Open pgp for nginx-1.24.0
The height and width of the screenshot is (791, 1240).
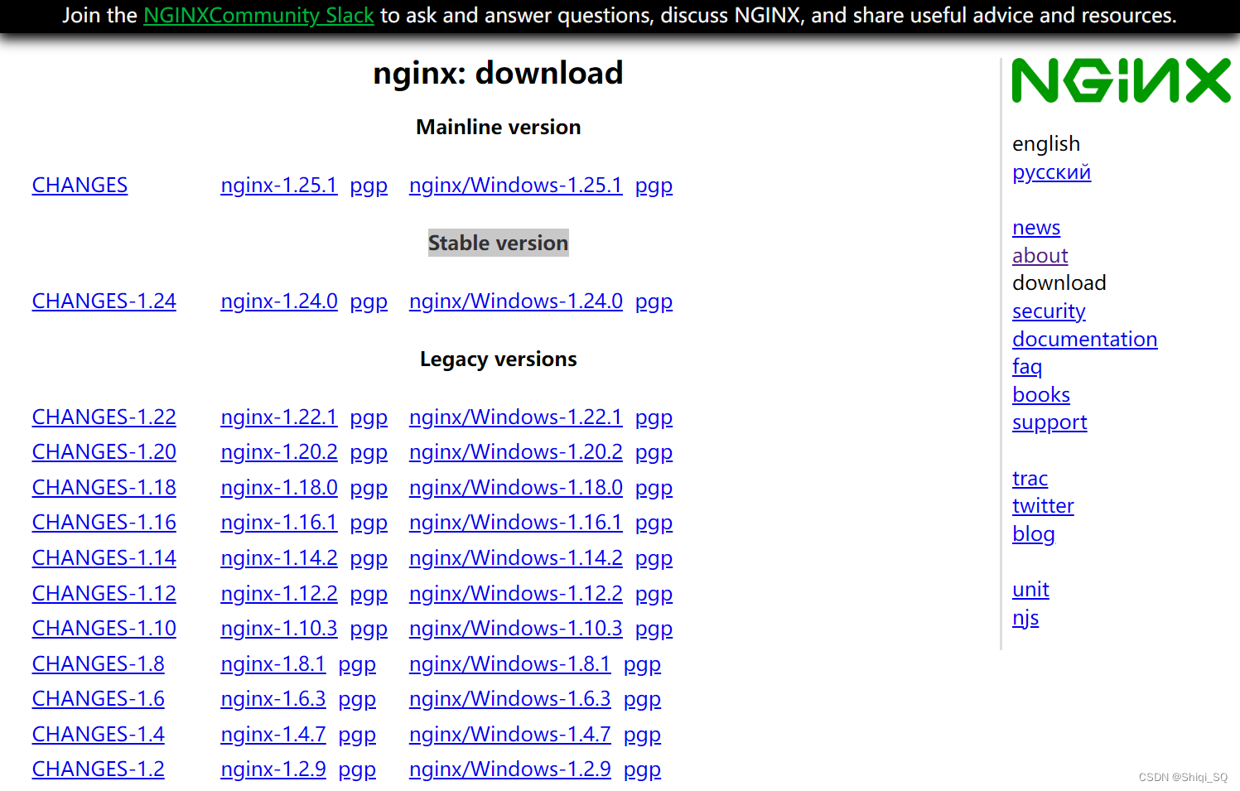tap(369, 301)
